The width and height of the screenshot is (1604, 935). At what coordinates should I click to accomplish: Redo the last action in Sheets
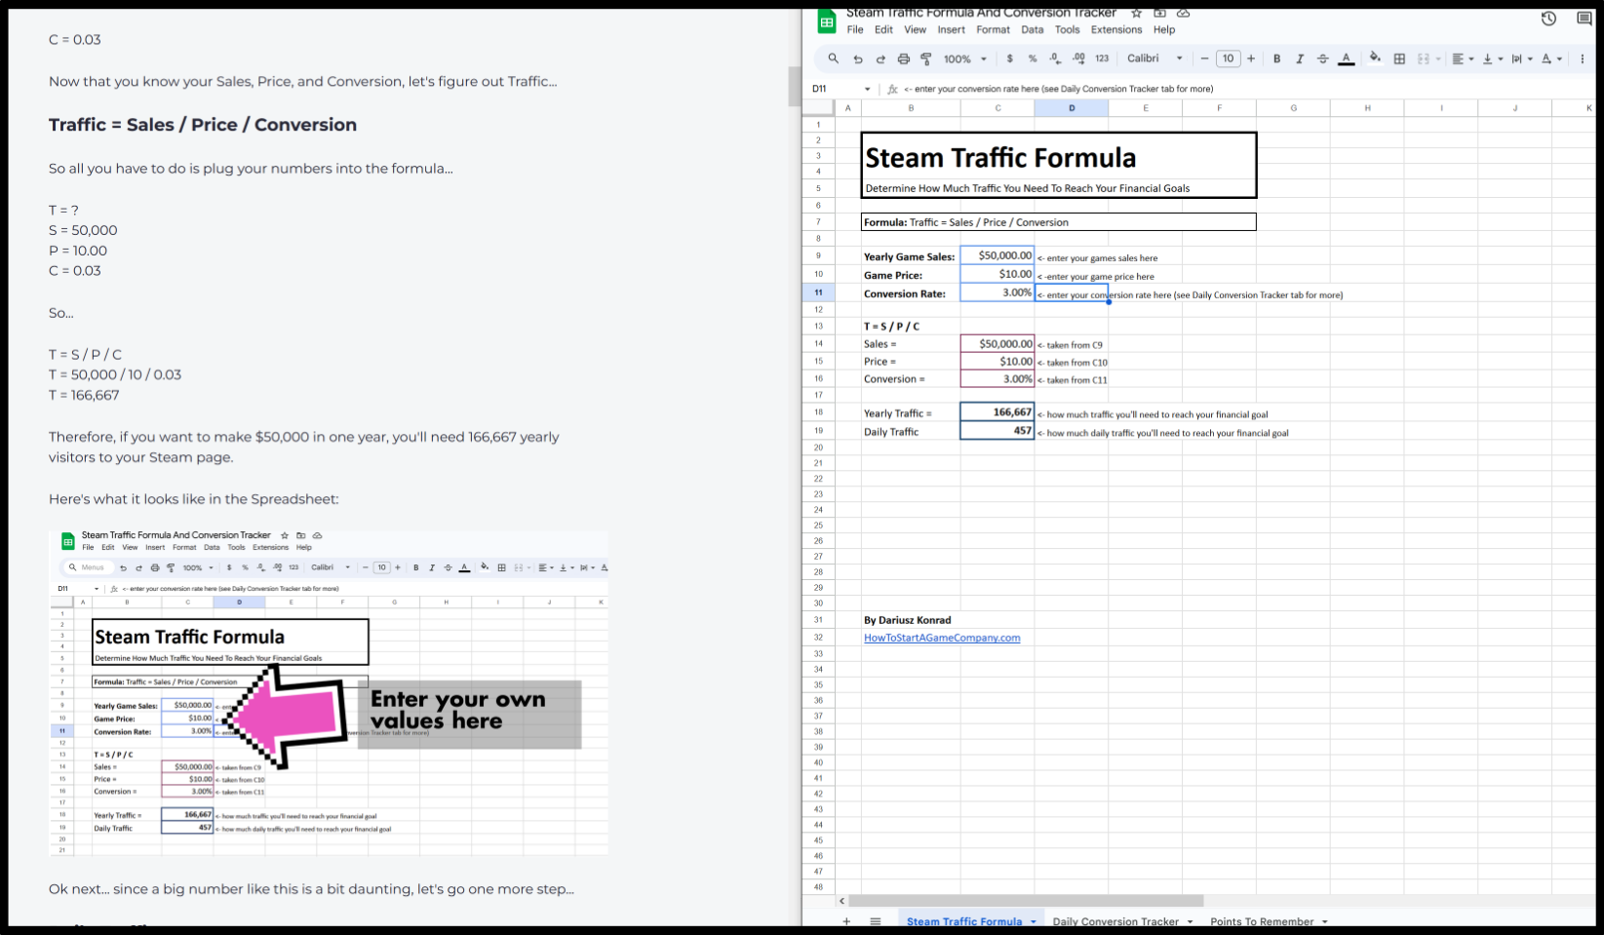880,59
